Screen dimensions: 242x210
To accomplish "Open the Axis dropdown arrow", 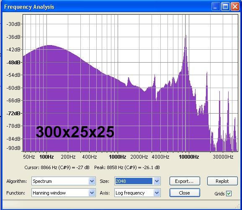I will [157, 193].
